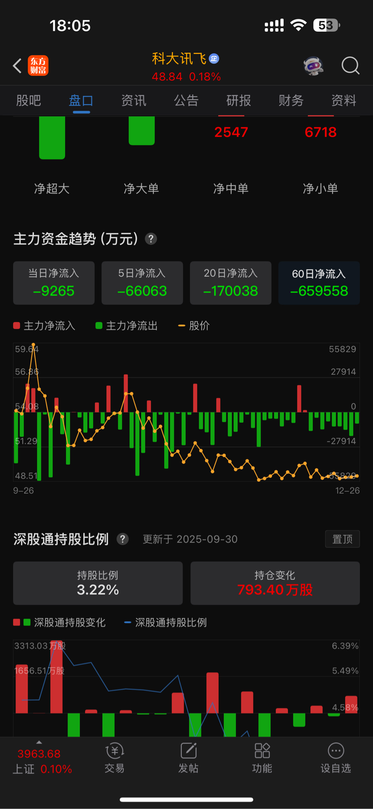This screenshot has width=373, height=809.
Task: Tap the 净中单 value 2547
Action: (231, 132)
